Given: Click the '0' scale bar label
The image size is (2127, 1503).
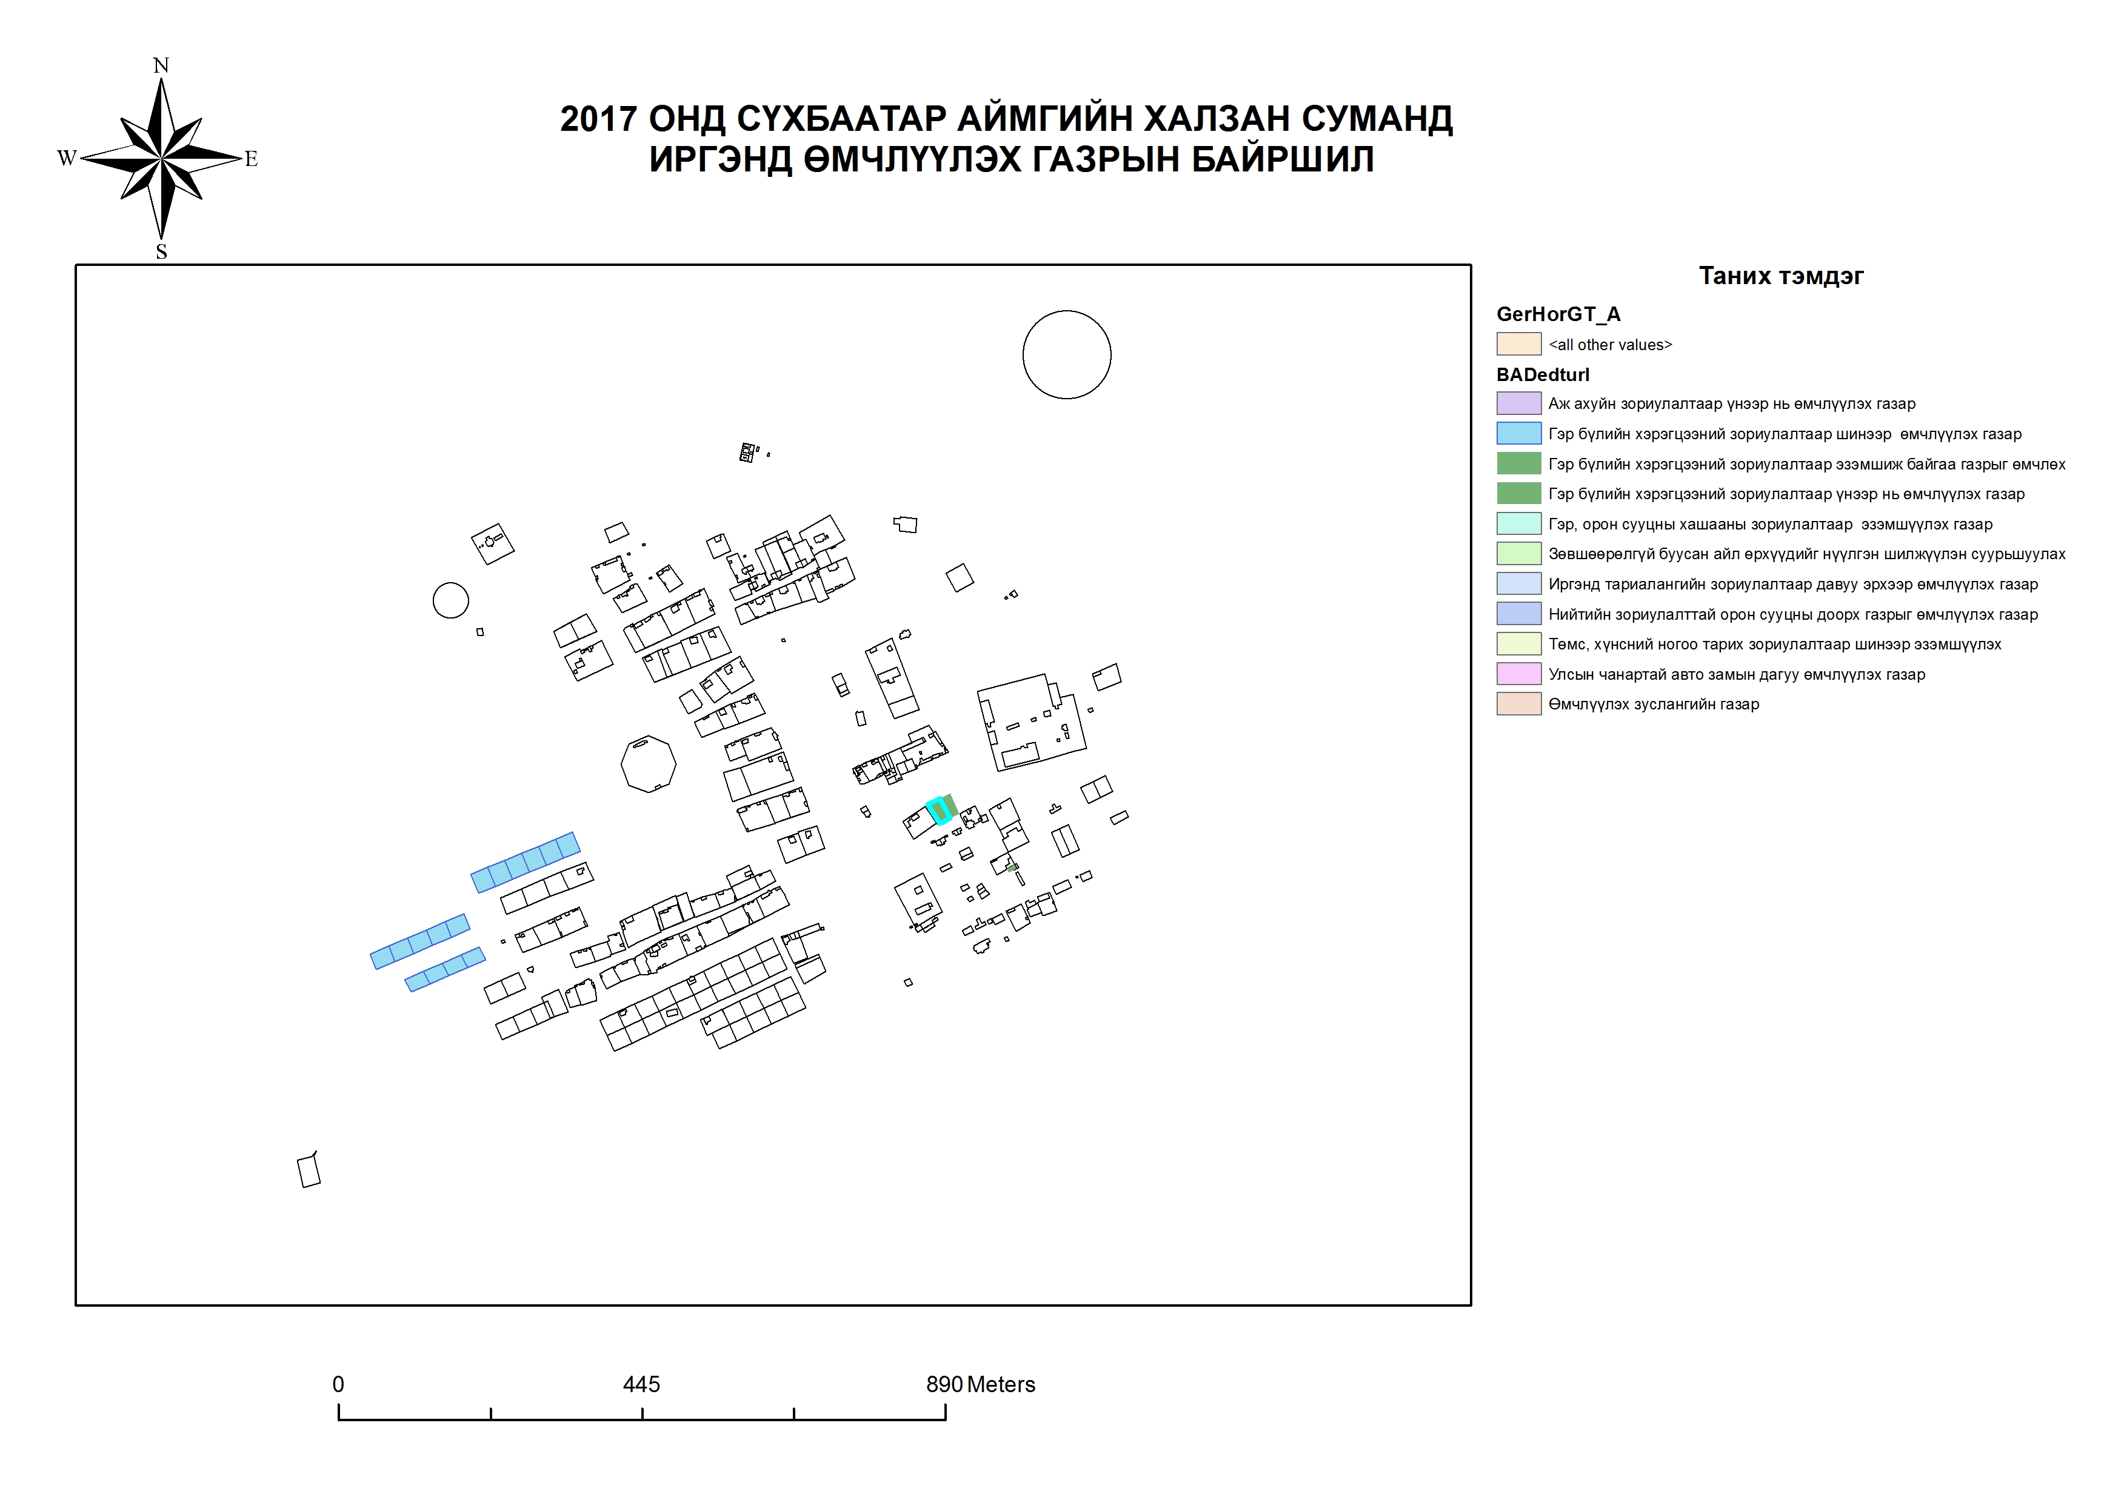Looking at the screenshot, I should pyautogui.click(x=338, y=1384).
